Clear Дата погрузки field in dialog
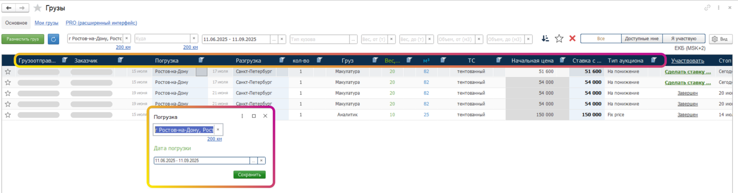The width and height of the screenshot is (738, 193). coord(261,161)
